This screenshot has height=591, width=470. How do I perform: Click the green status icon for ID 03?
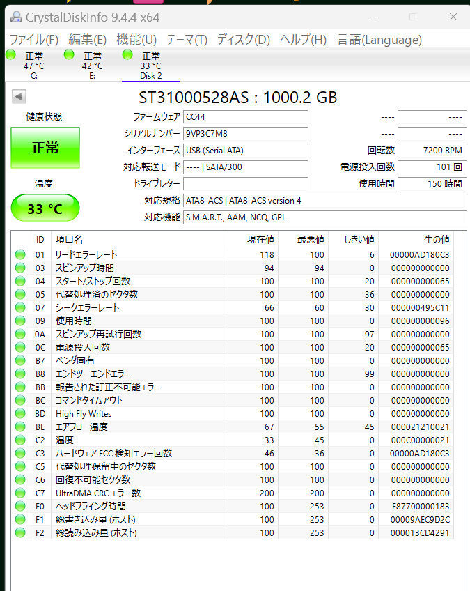click(20, 268)
